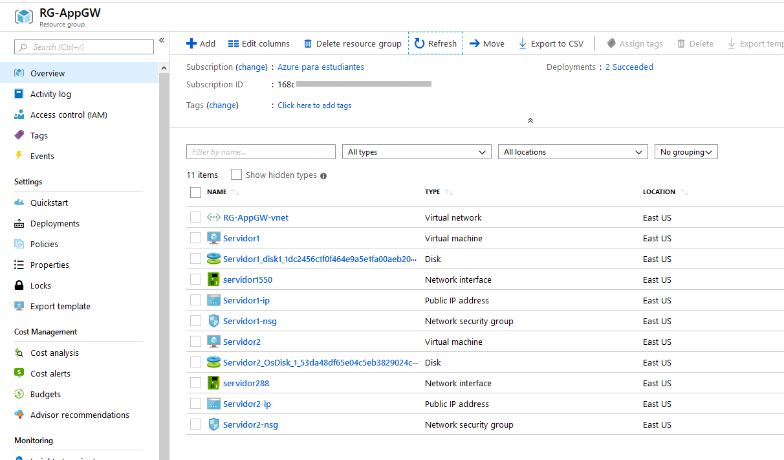Image resolution: width=784 pixels, height=460 pixels.
Task: Click the Budgets icon
Action: [19, 394]
